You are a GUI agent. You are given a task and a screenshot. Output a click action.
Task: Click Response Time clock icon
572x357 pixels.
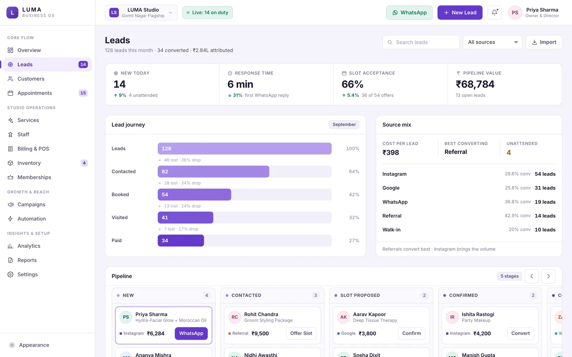pos(230,73)
